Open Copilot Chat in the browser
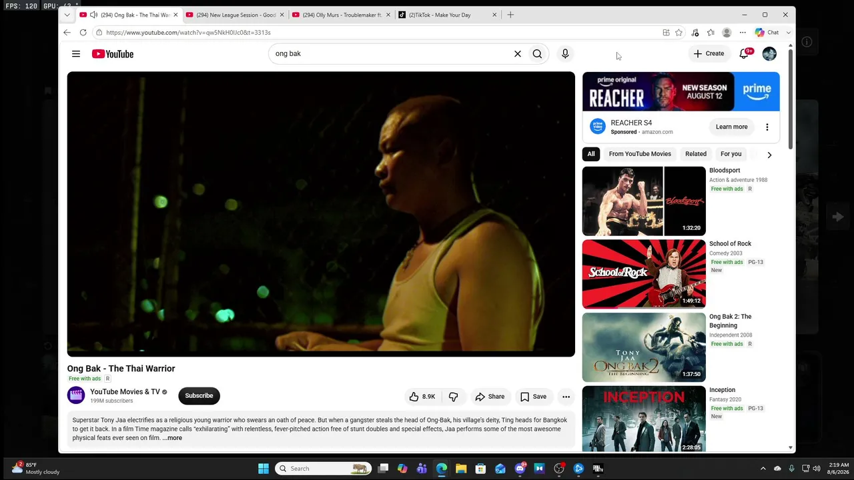Viewport: 854px width, 480px height. click(x=767, y=33)
